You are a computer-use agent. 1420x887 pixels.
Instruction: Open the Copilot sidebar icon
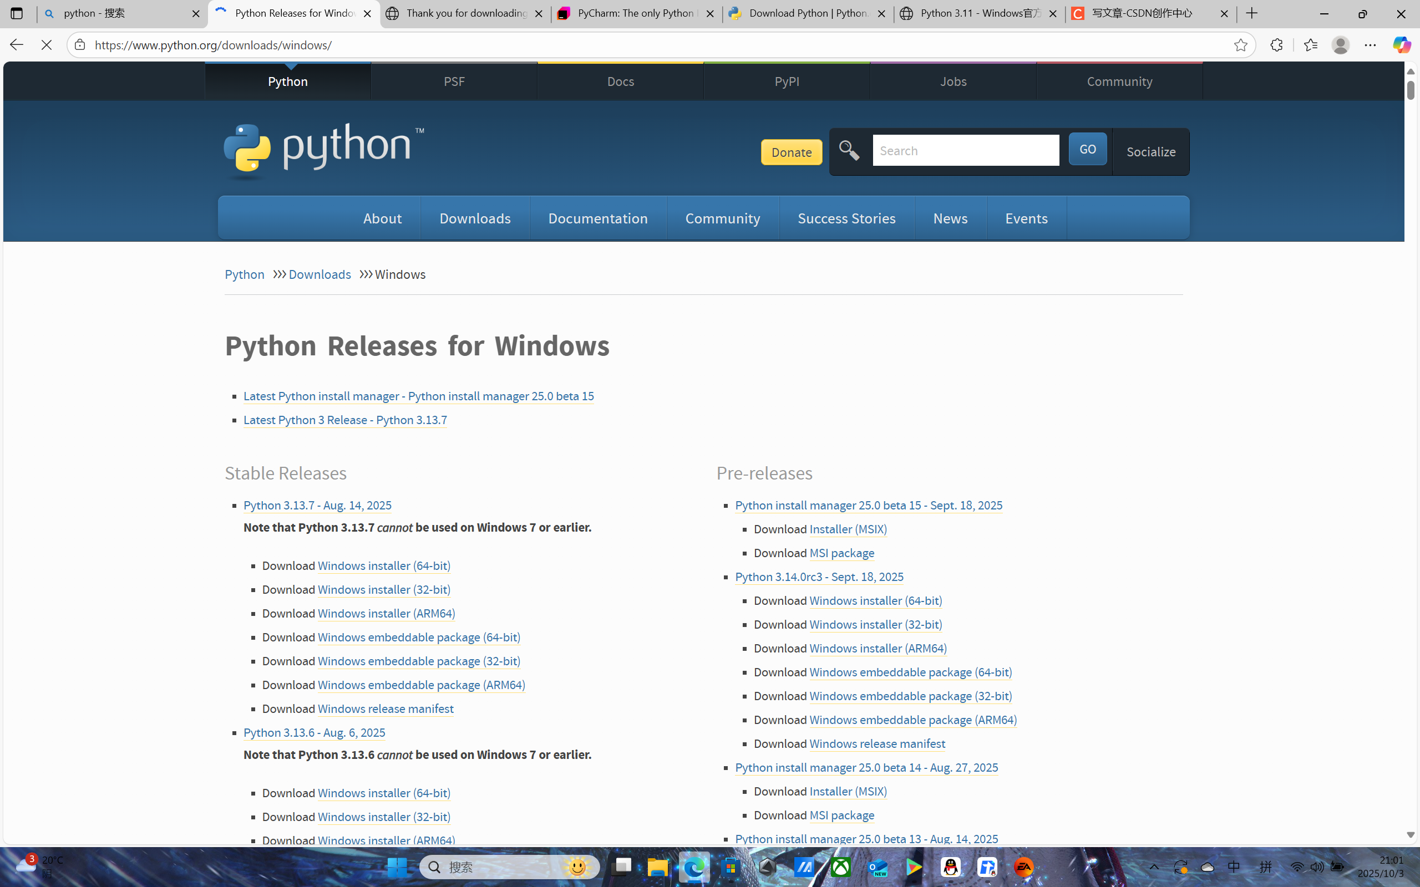point(1401,45)
